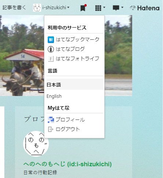Switch language to English

(x=54, y=96)
